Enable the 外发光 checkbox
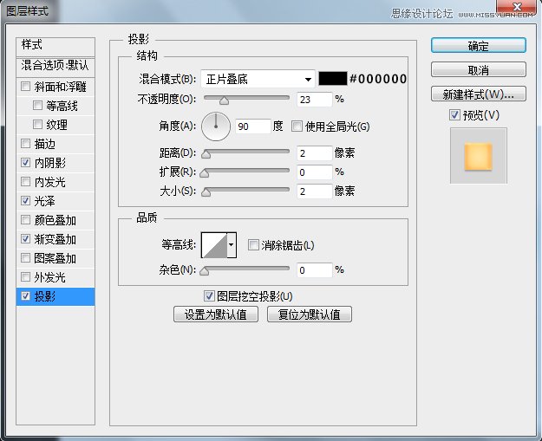This screenshot has height=441, width=542. tap(25, 276)
